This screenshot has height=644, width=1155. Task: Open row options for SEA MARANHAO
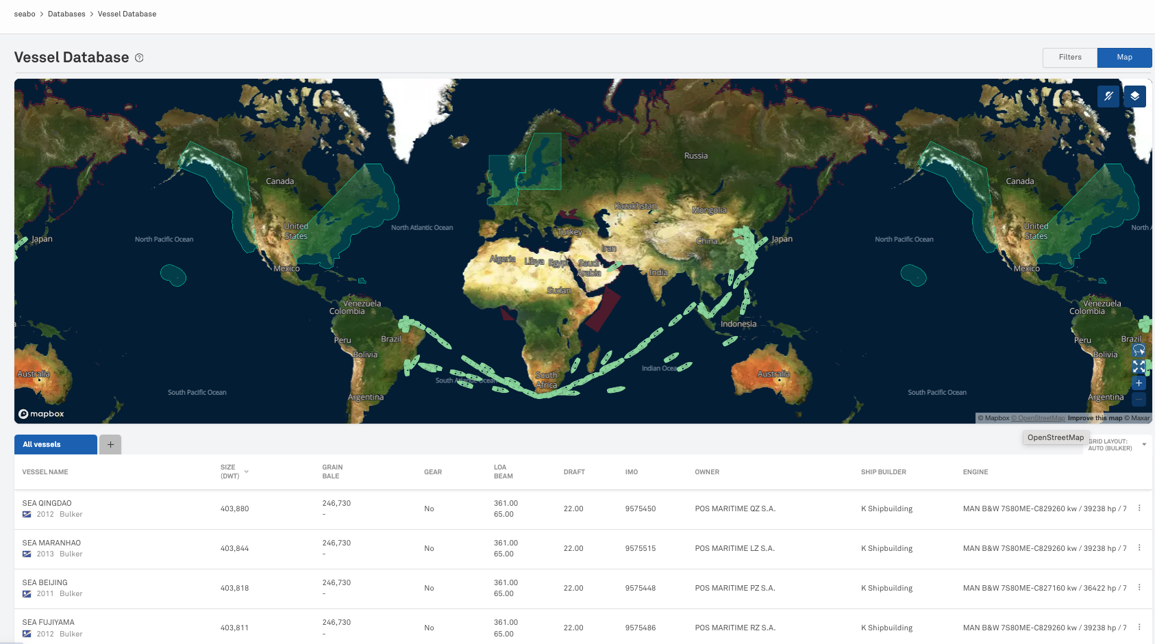[1139, 548]
